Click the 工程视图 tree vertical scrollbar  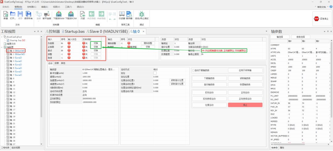point(41,77)
